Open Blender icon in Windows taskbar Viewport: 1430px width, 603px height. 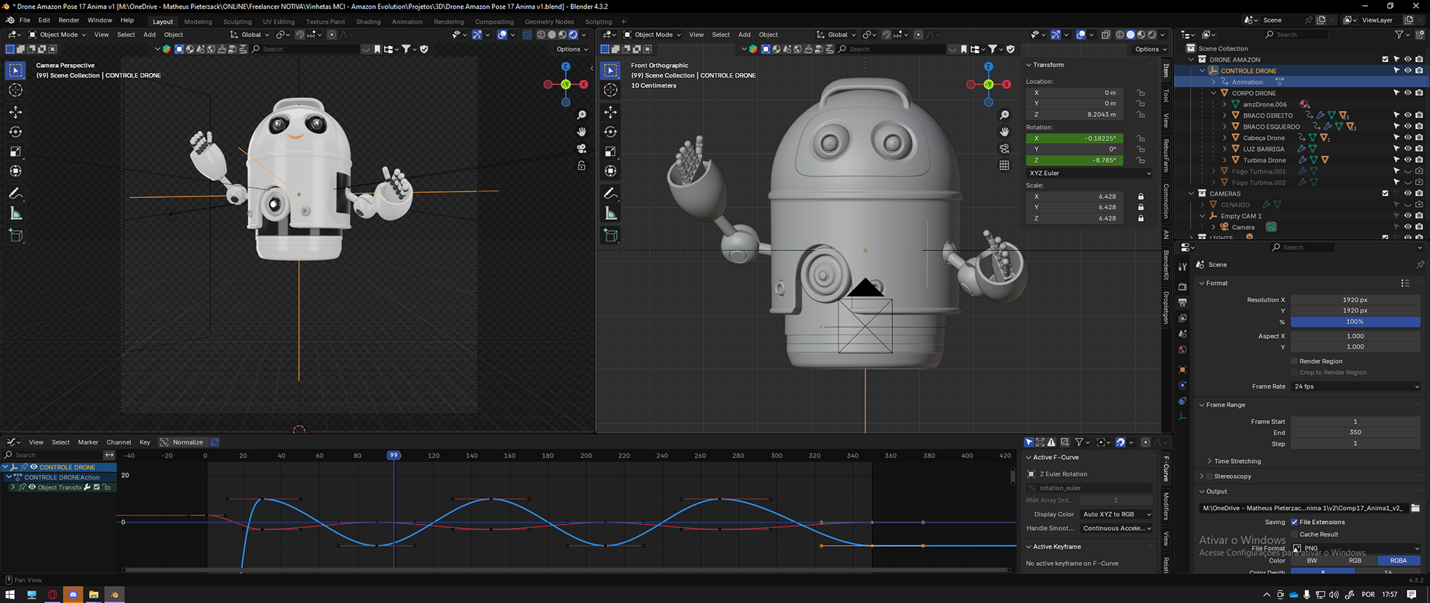pos(115,594)
